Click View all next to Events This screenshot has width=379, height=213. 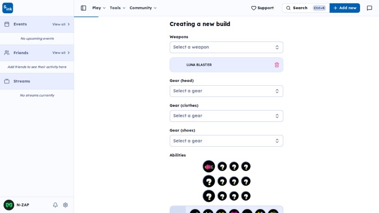click(61, 25)
